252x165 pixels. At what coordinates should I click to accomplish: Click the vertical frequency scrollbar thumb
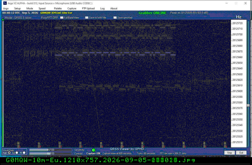click(248, 105)
